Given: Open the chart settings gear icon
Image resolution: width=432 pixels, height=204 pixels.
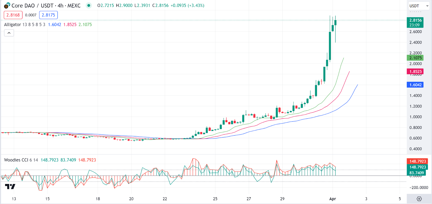Looking at the screenshot, I should [x=419, y=199].
